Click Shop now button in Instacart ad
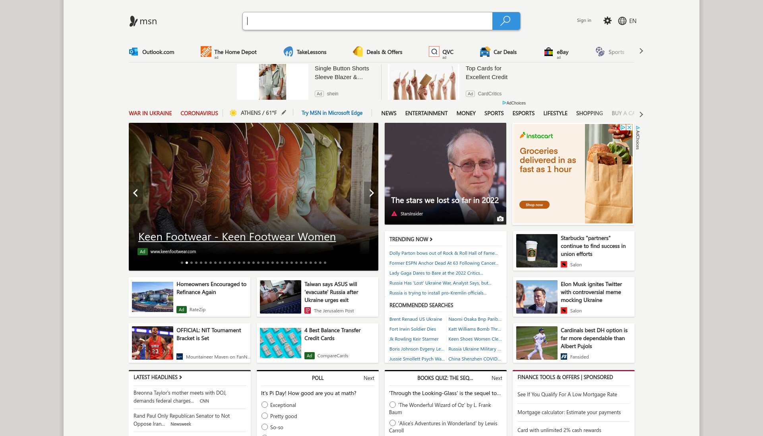Screen dimensions: 763x436 click(x=534, y=205)
